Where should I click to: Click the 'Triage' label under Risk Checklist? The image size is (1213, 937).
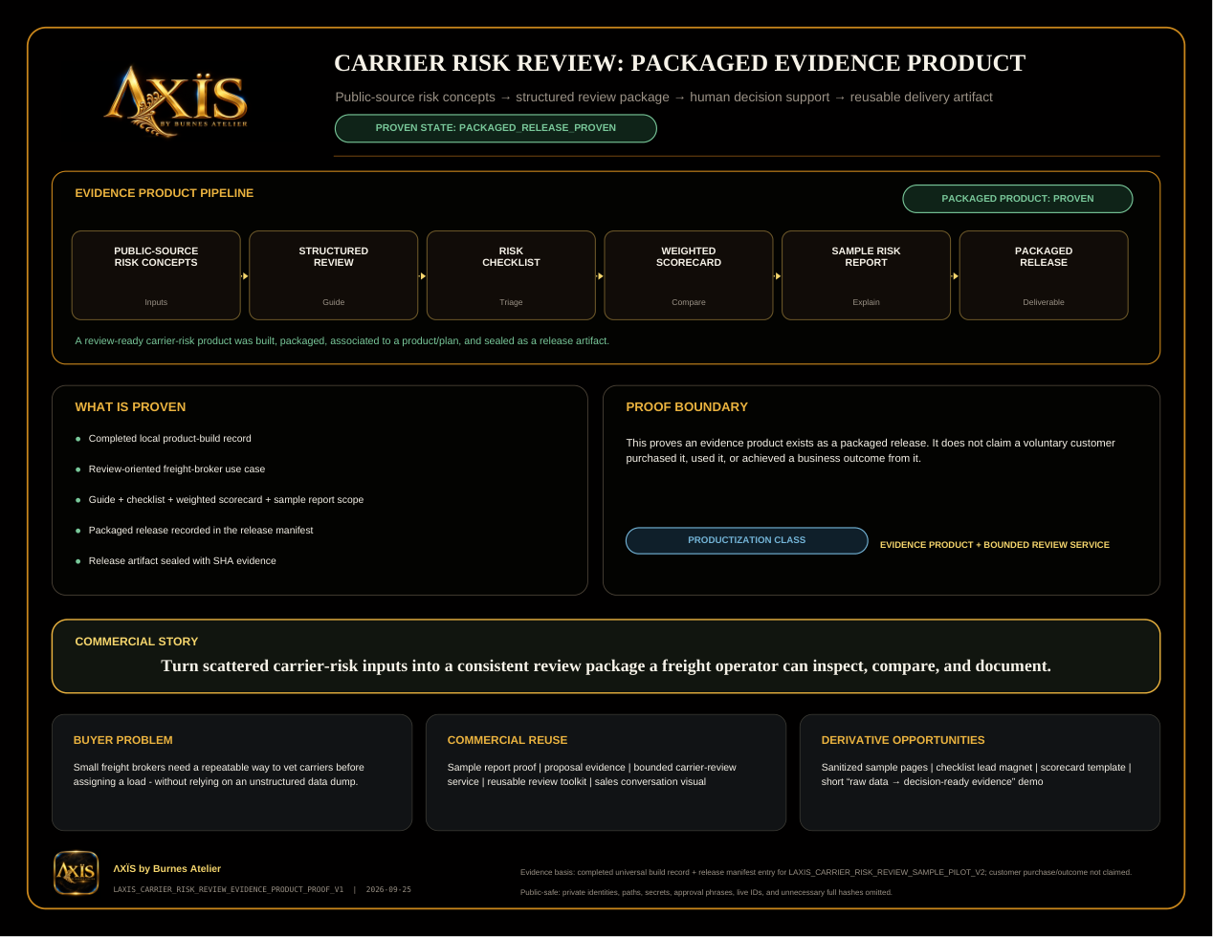(x=511, y=302)
